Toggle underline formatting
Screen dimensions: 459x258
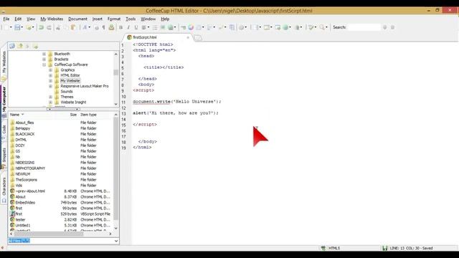click(x=136, y=27)
